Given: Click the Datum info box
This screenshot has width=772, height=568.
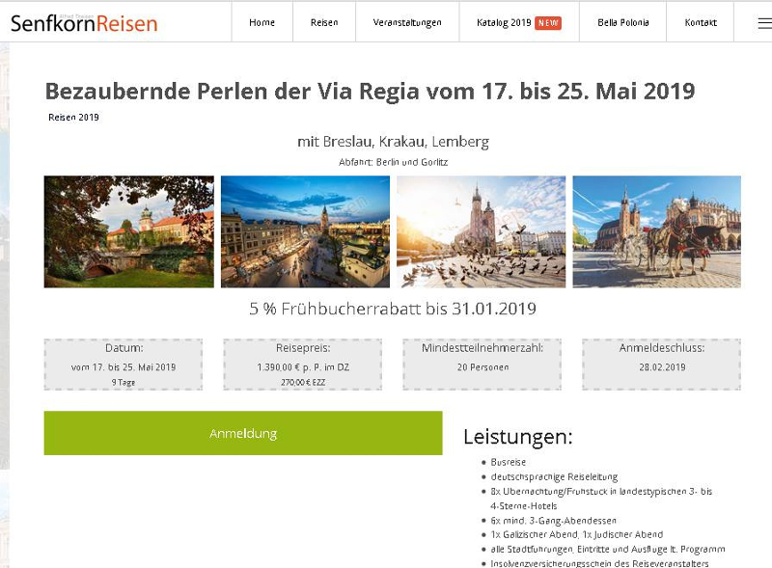Looking at the screenshot, I should click(124, 365).
